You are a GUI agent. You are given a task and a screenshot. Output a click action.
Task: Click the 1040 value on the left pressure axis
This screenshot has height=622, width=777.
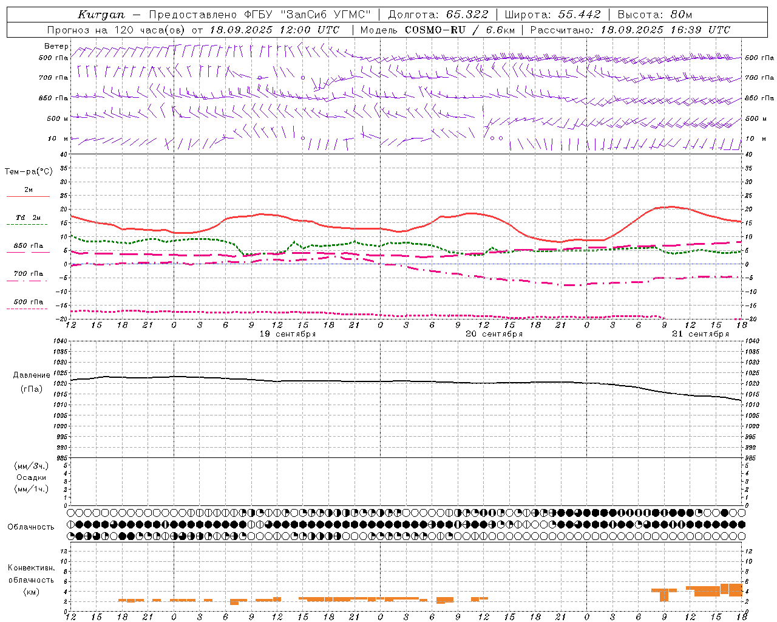(60, 341)
